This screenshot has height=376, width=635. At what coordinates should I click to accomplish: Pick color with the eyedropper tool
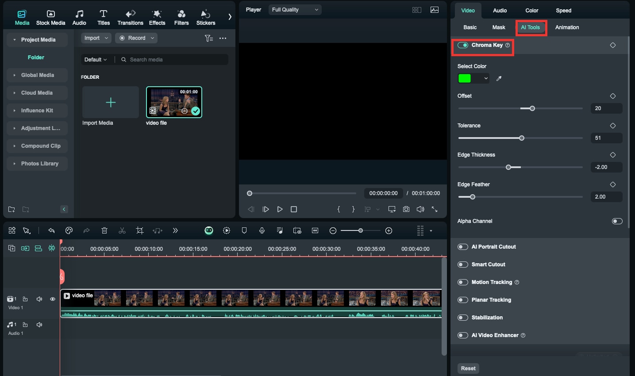pyautogui.click(x=499, y=79)
